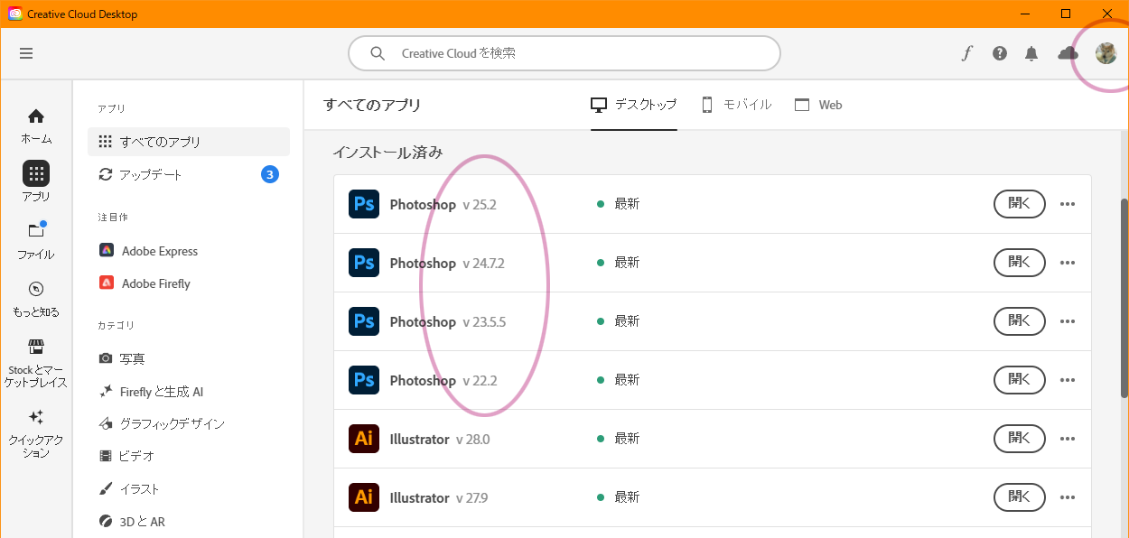Viewport: 1129px width, 538px height.
Task: Open the hamburger menu
Action: [26, 53]
